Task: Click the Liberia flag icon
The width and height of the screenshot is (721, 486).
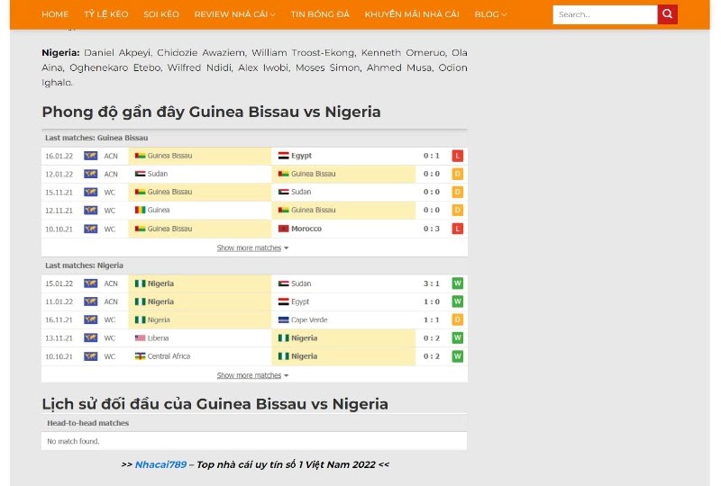Action: (x=140, y=338)
